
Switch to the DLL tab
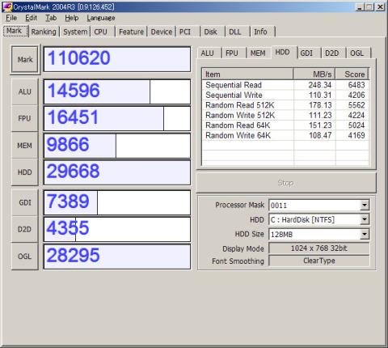click(237, 32)
